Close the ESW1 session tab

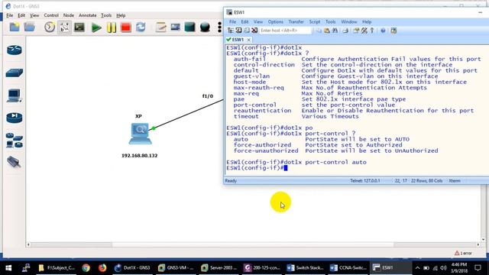pos(248,40)
